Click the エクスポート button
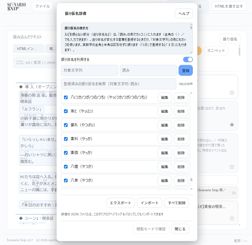 (120, 203)
